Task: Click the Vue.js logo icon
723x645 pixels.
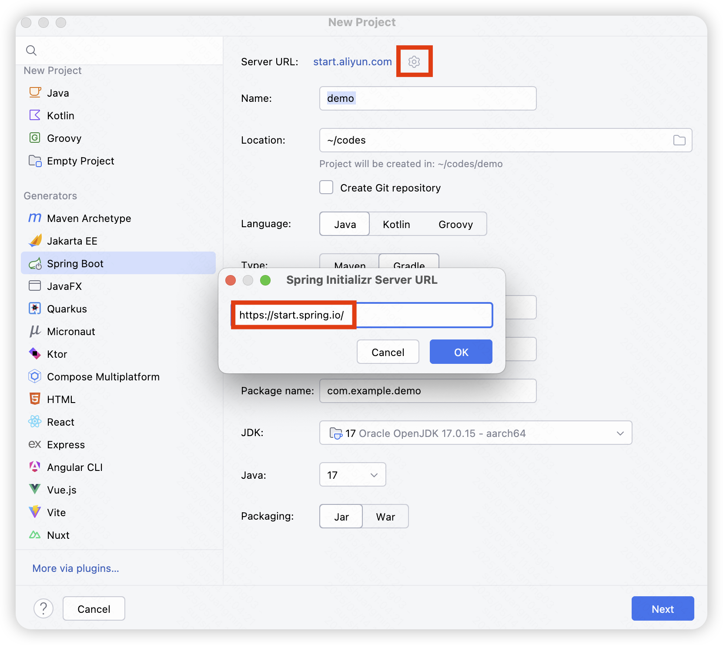Action: coord(35,489)
